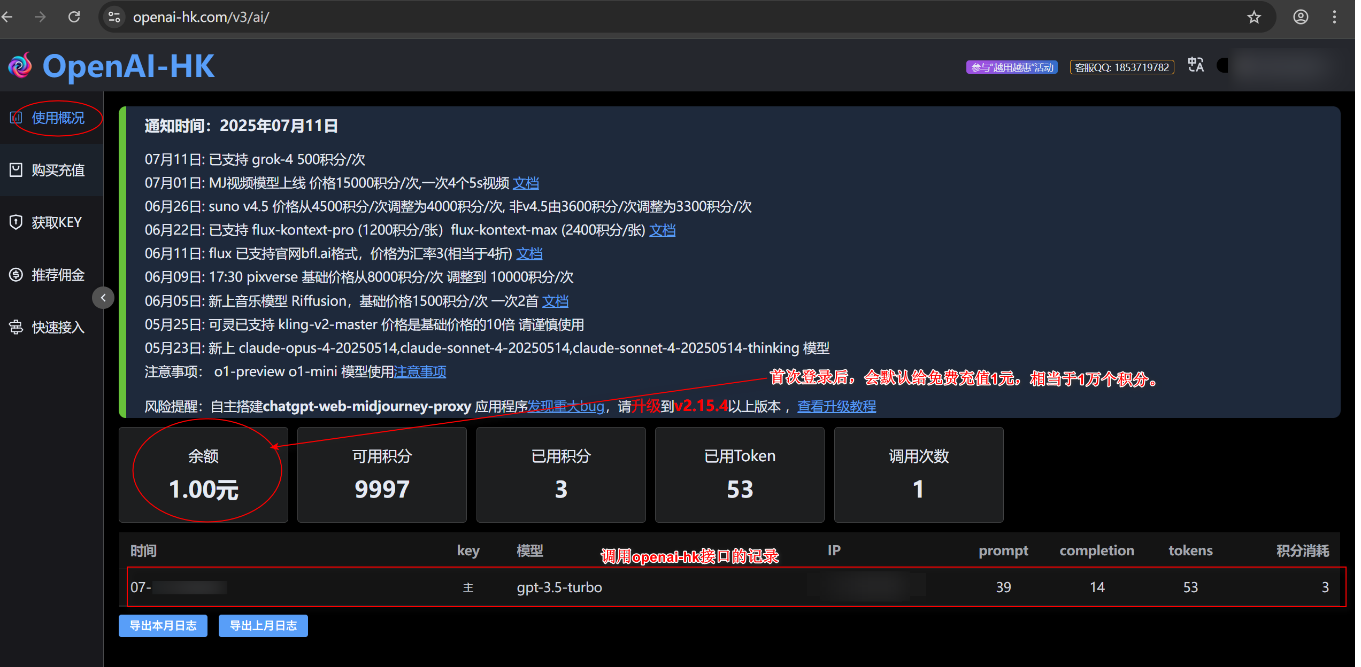The height and width of the screenshot is (667, 1361).
Task: Collapse the sidebar with the chevron
Action: [103, 298]
